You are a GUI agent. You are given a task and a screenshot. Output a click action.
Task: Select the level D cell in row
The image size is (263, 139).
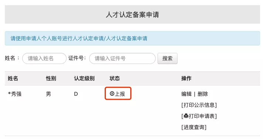click(76, 94)
